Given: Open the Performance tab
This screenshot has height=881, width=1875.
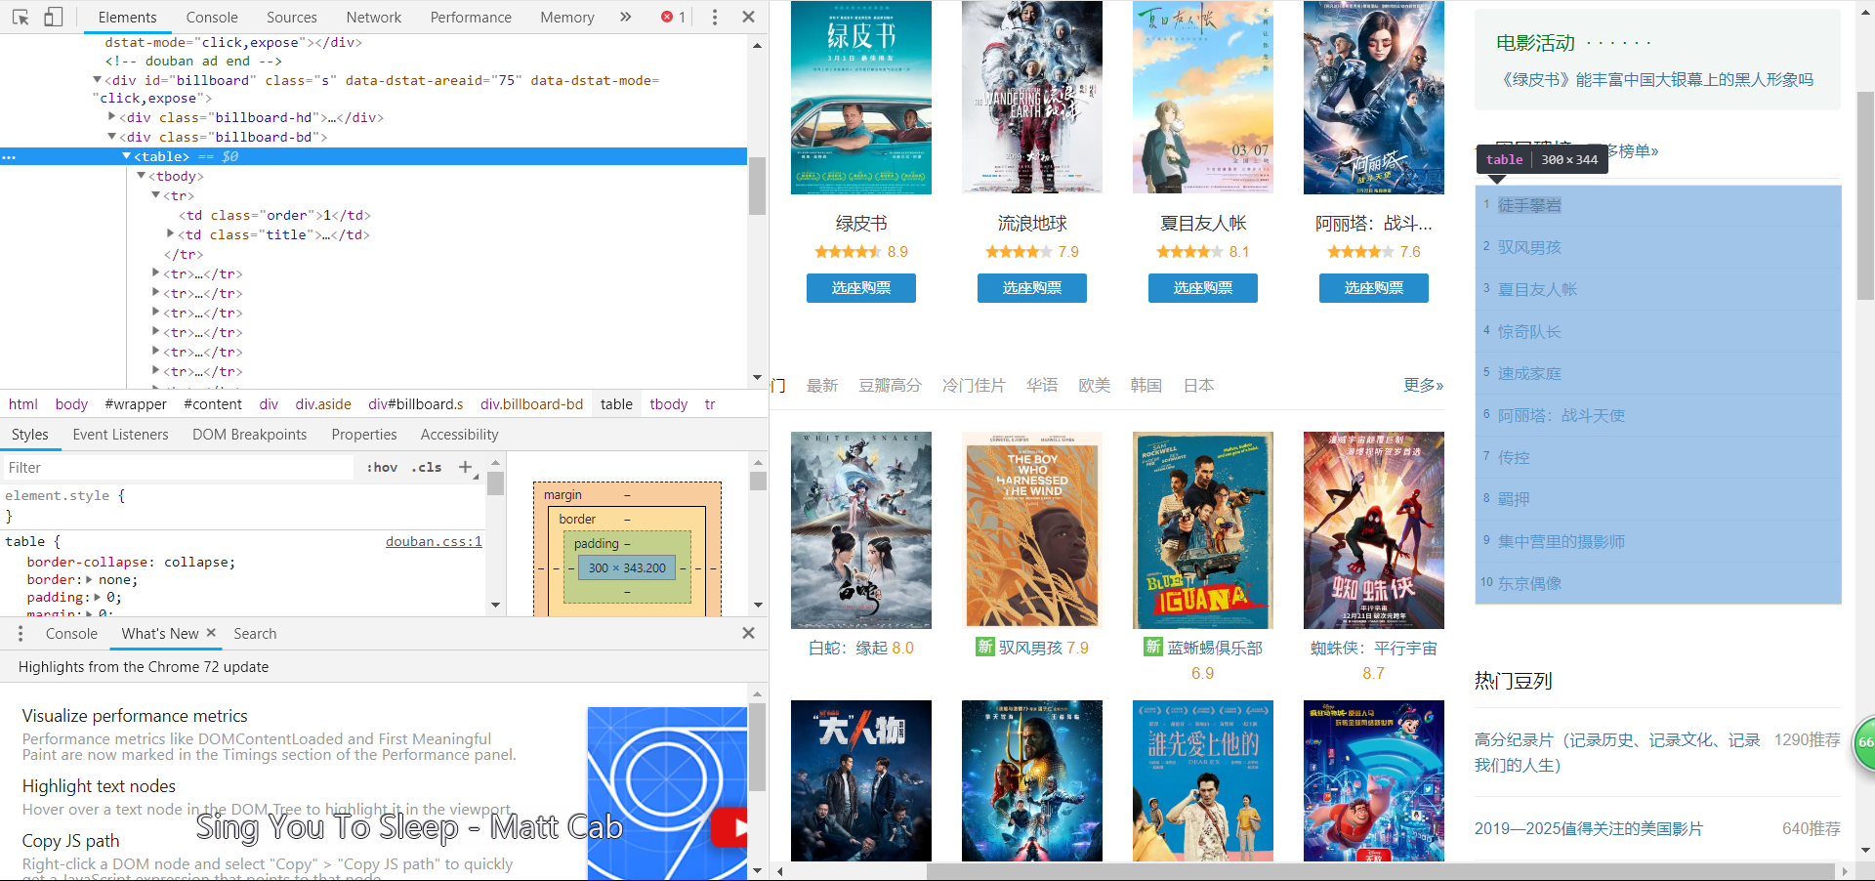Looking at the screenshot, I should coord(471,17).
